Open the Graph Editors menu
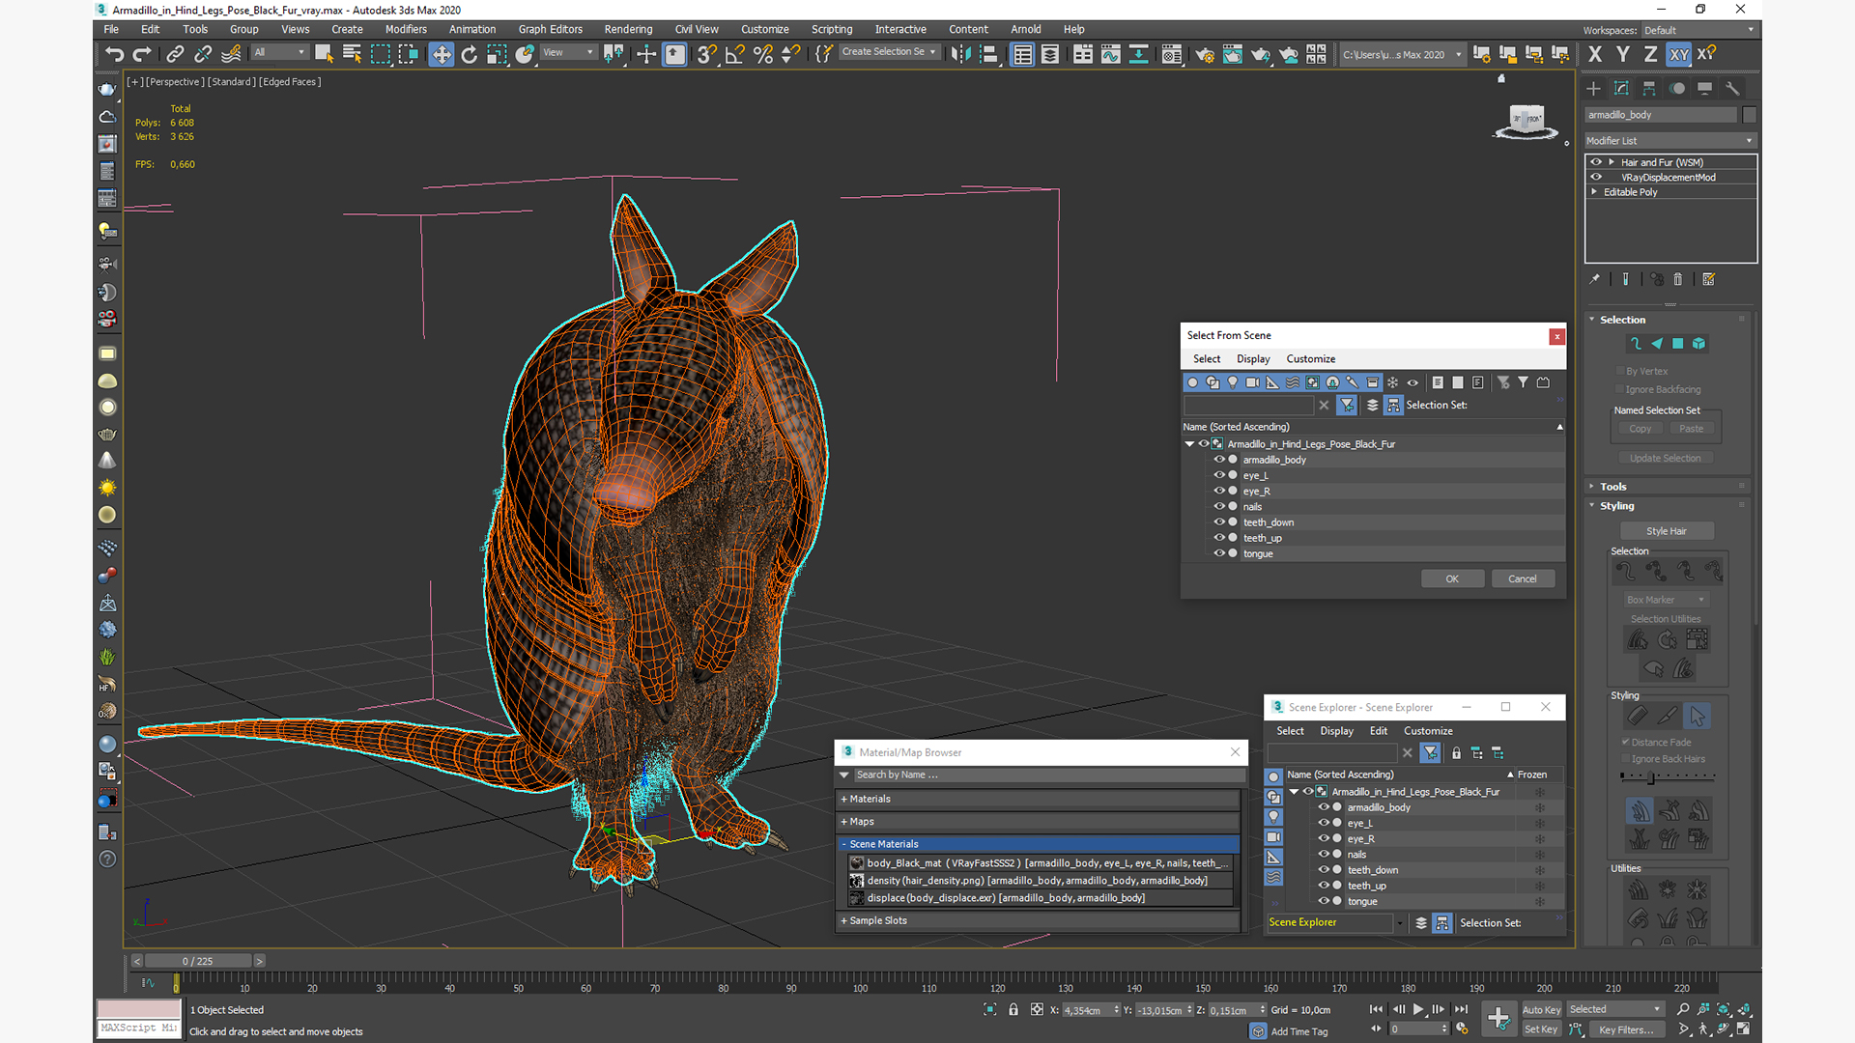 click(551, 29)
